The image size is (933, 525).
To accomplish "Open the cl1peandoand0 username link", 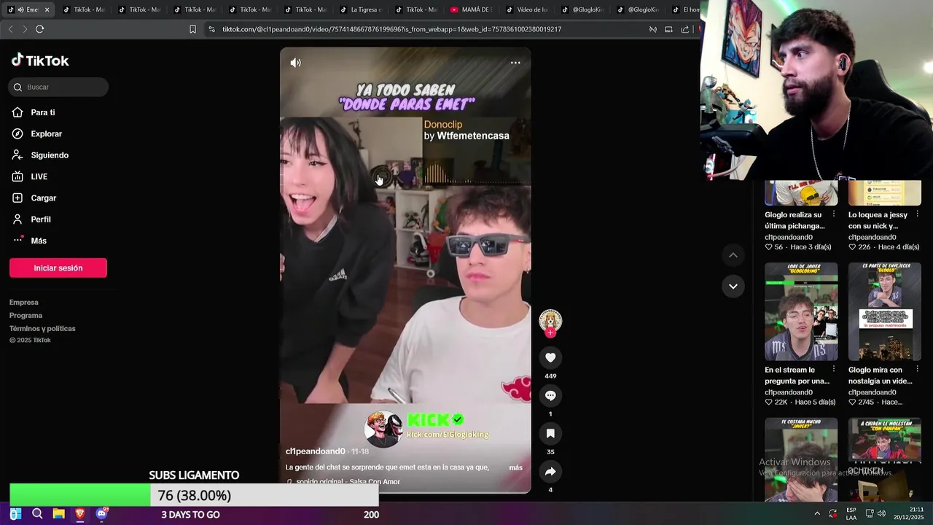I will coord(315,451).
